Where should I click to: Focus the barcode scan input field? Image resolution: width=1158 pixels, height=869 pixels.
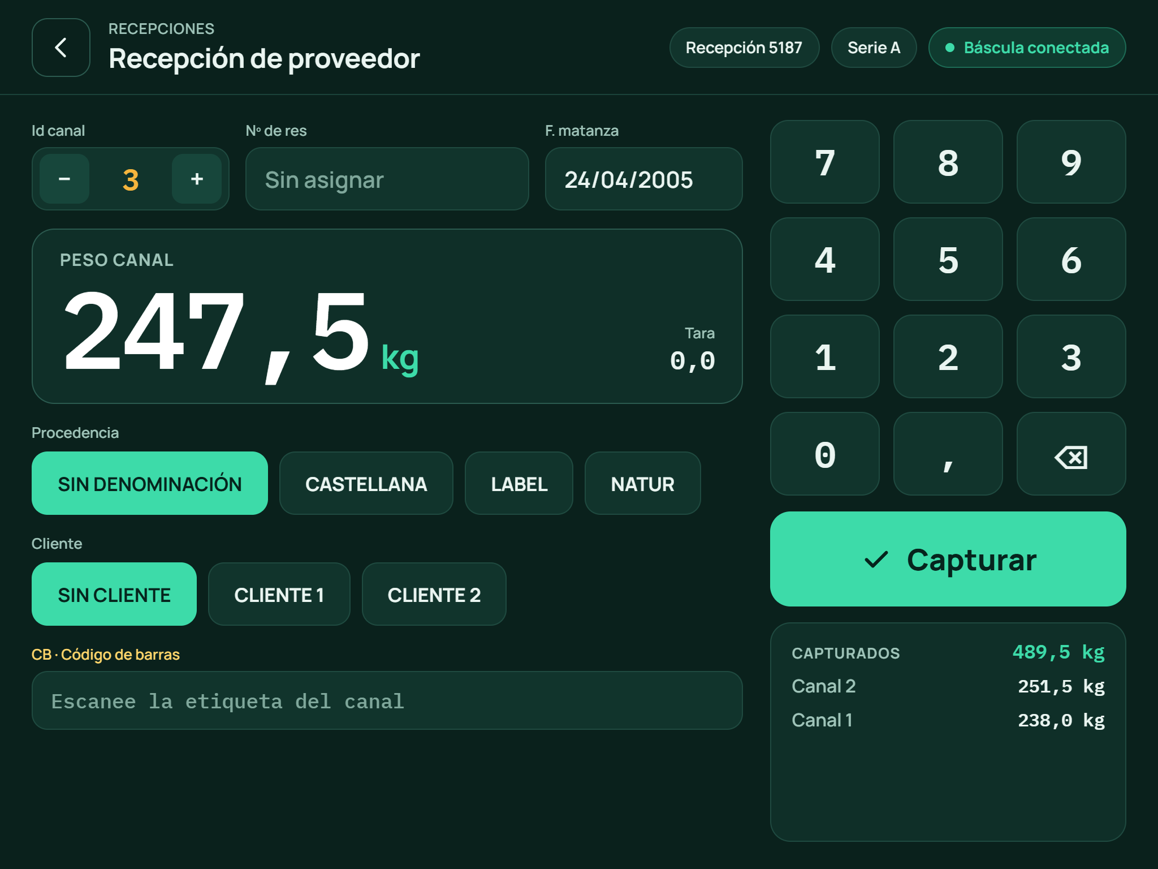[387, 700]
